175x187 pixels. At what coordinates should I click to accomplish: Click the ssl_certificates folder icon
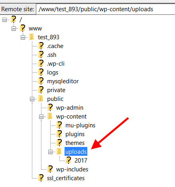click(x=41, y=178)
